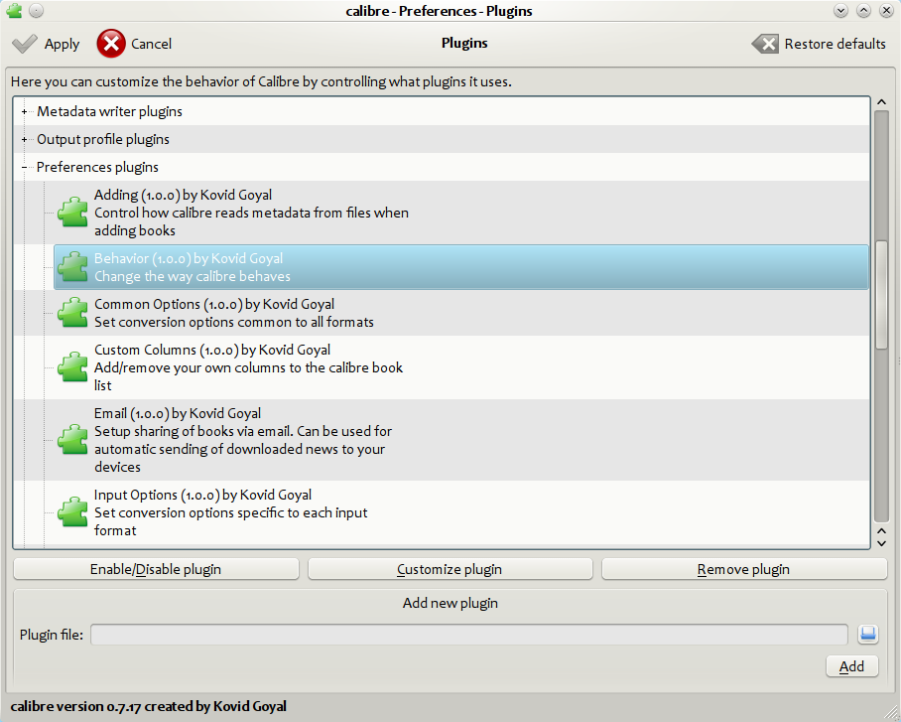Click the Remove plugin button
This screenshot has height=722, width=901.
[x=744, y=569]
